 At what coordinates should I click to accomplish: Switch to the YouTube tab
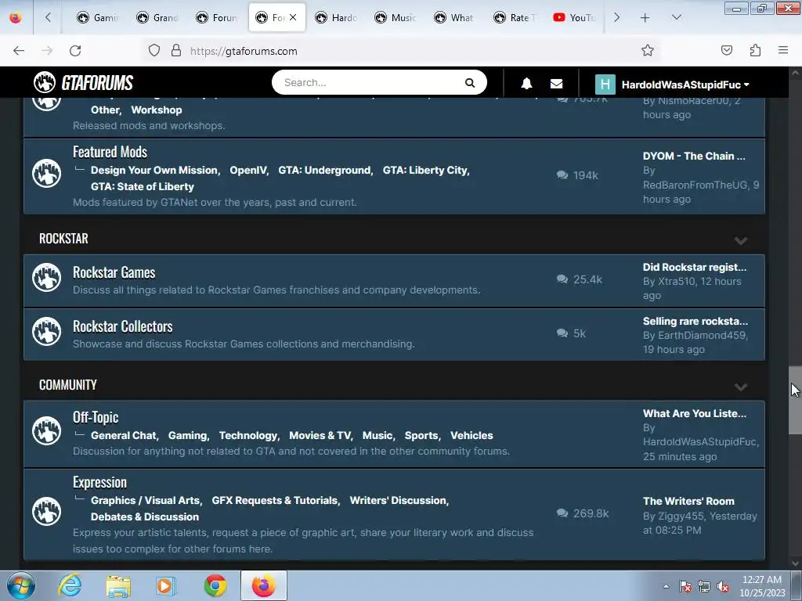coord(573,17)
